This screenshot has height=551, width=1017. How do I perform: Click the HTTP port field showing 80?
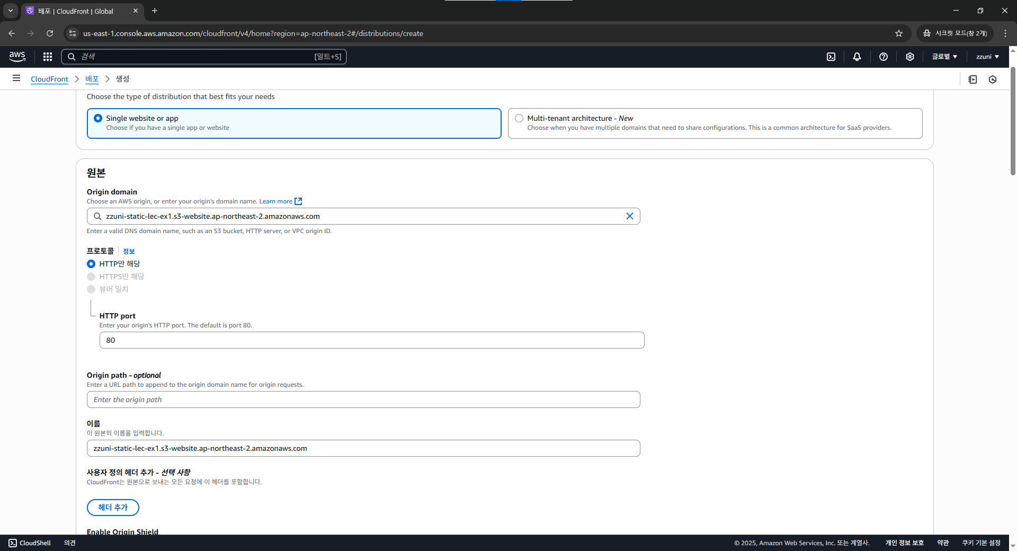point(372,340)
